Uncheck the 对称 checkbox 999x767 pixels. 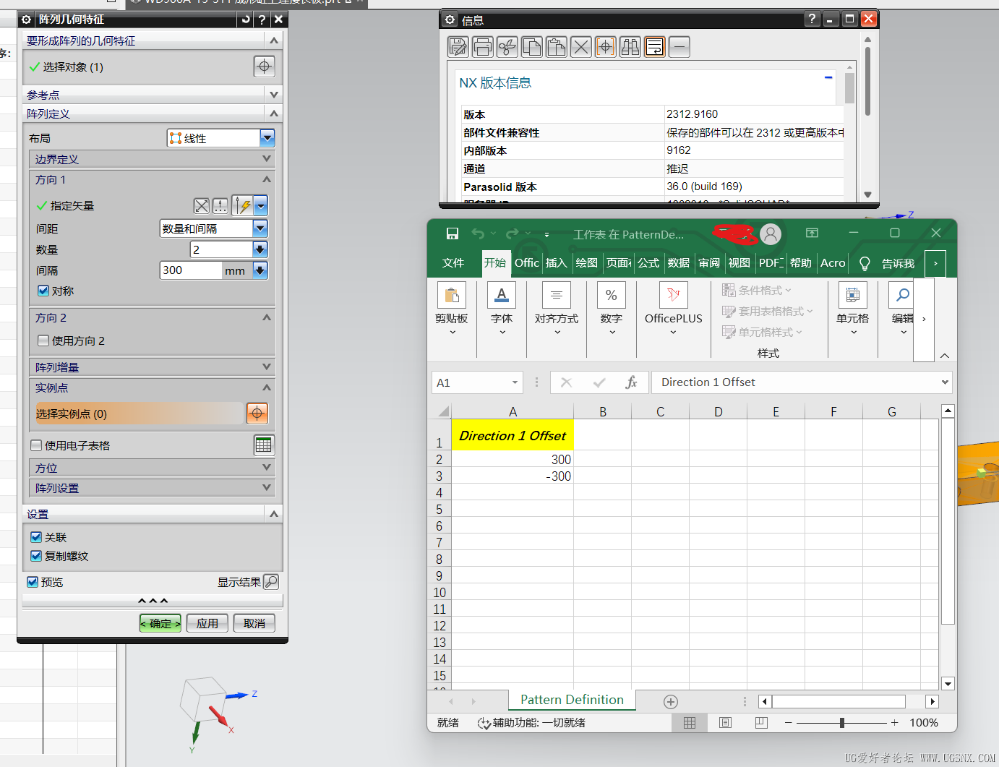pos(43,291)
